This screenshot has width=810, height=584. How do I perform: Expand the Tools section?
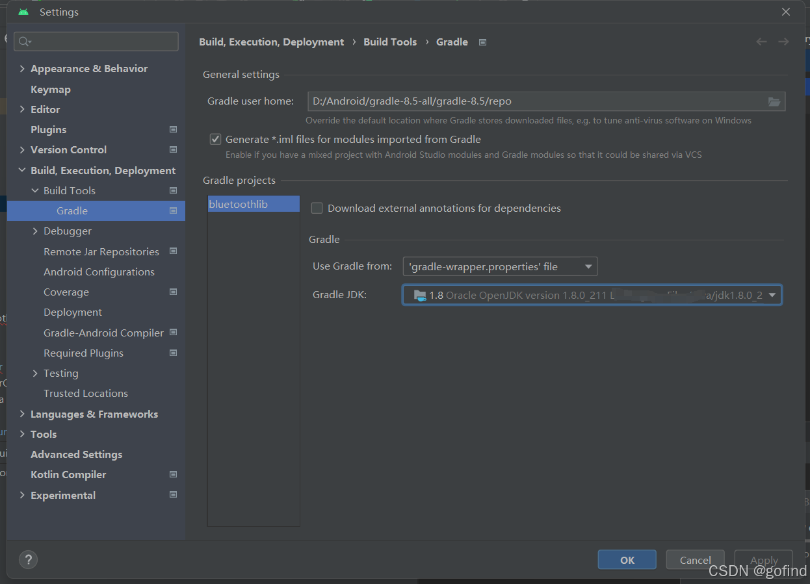click(23, 434)
